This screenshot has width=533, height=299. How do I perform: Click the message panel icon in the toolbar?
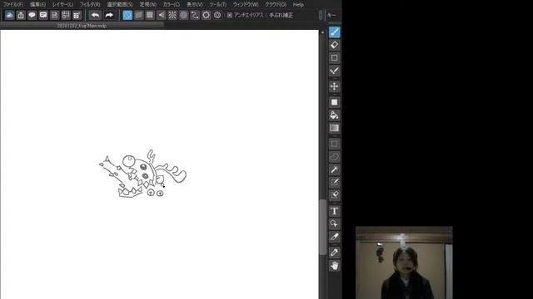click(43, 15)
